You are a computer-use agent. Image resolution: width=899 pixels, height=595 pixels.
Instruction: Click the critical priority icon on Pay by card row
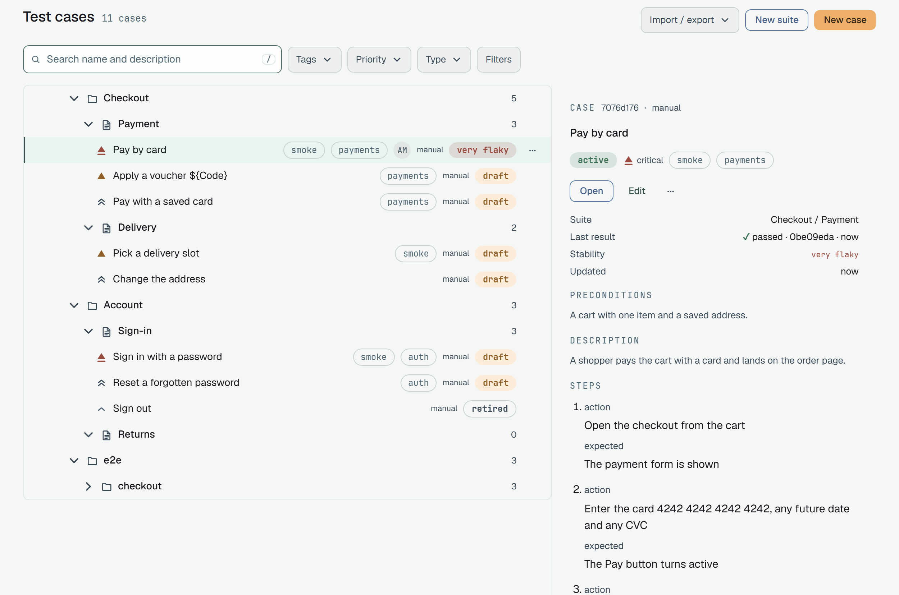click(101, 150)
